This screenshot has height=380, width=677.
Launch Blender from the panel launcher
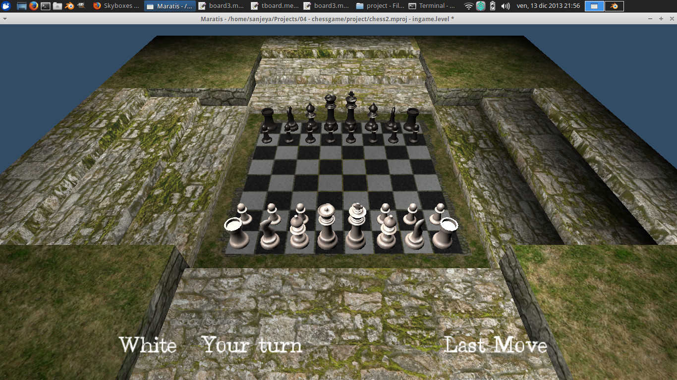point(69,6)
